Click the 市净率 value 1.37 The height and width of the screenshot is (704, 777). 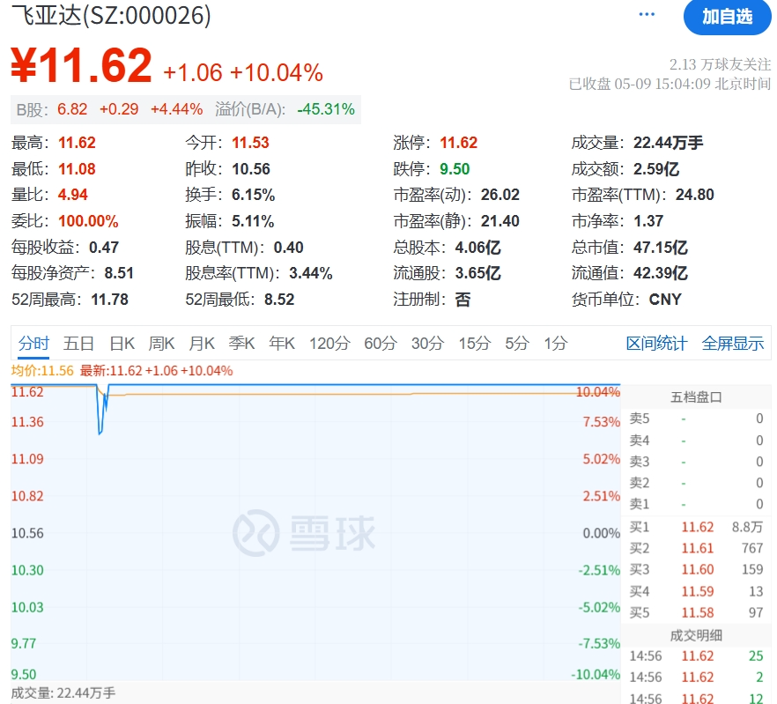pyautogui.click(x=648, y=221)
